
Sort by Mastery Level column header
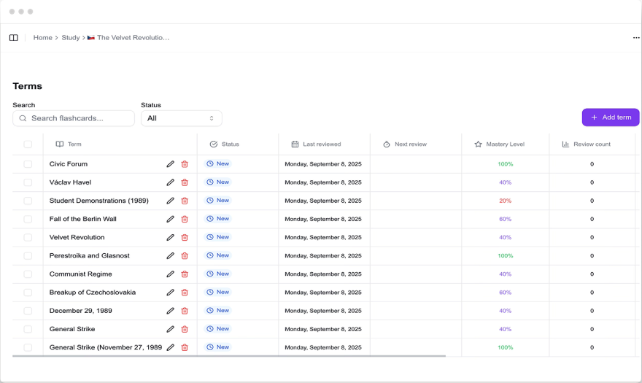pos(504,144)
